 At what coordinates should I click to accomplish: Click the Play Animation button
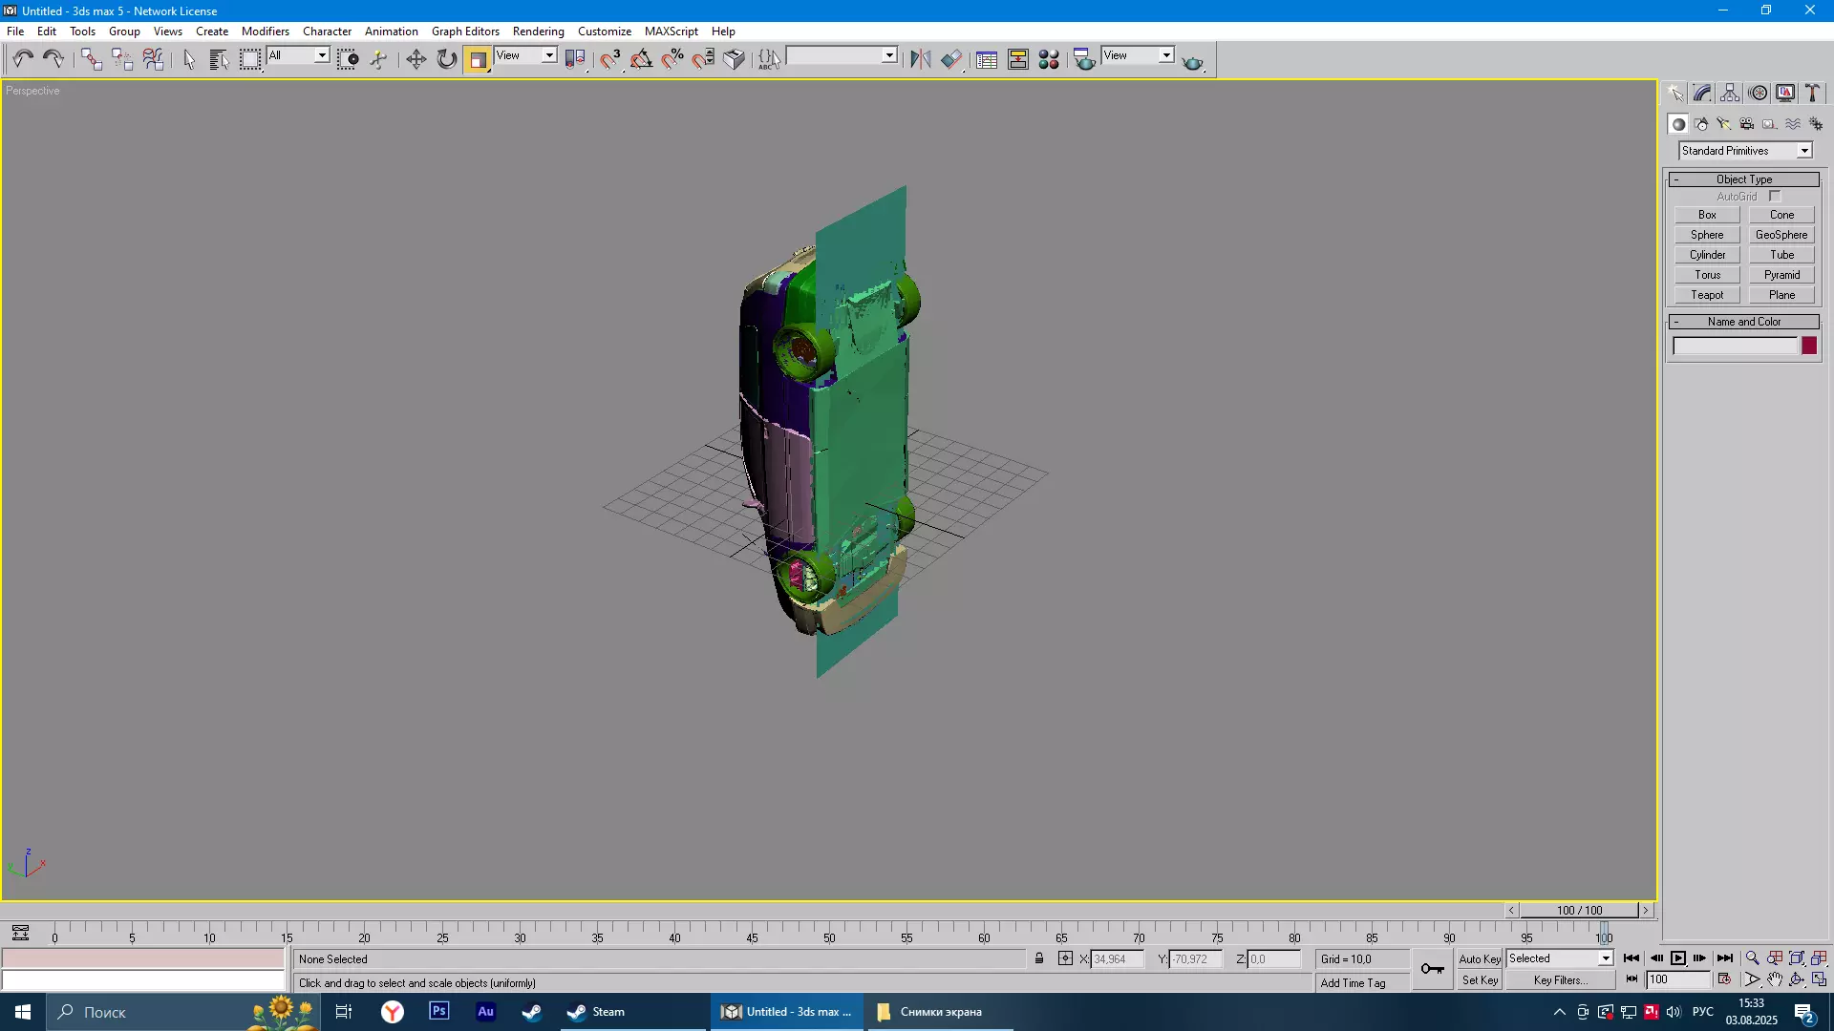point(1677,958)
